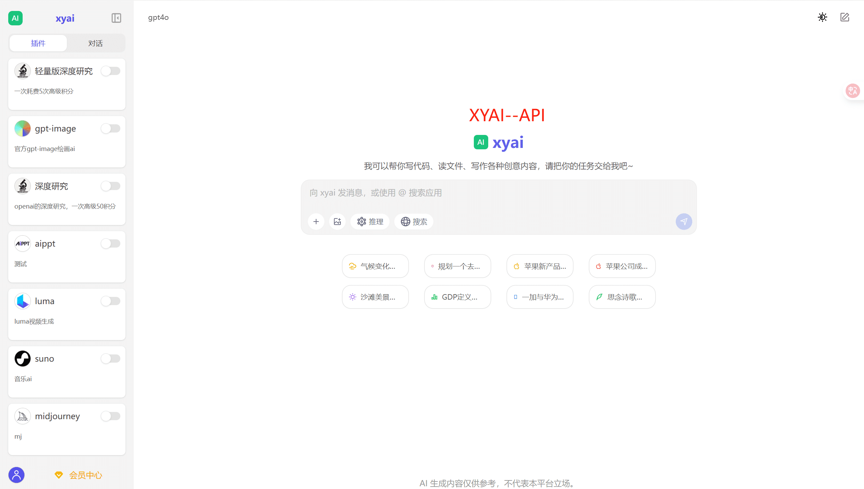Open the user avatar icon
Viewport: 864px width, 489px height.
pyautogui.click(x=16, y=475)
